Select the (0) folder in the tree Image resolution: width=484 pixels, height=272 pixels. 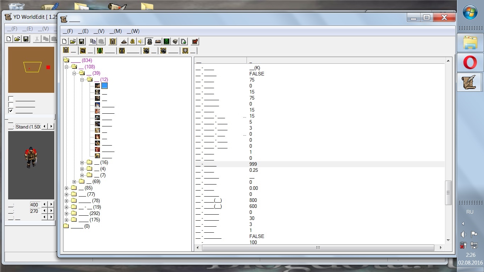pos(80,226)
